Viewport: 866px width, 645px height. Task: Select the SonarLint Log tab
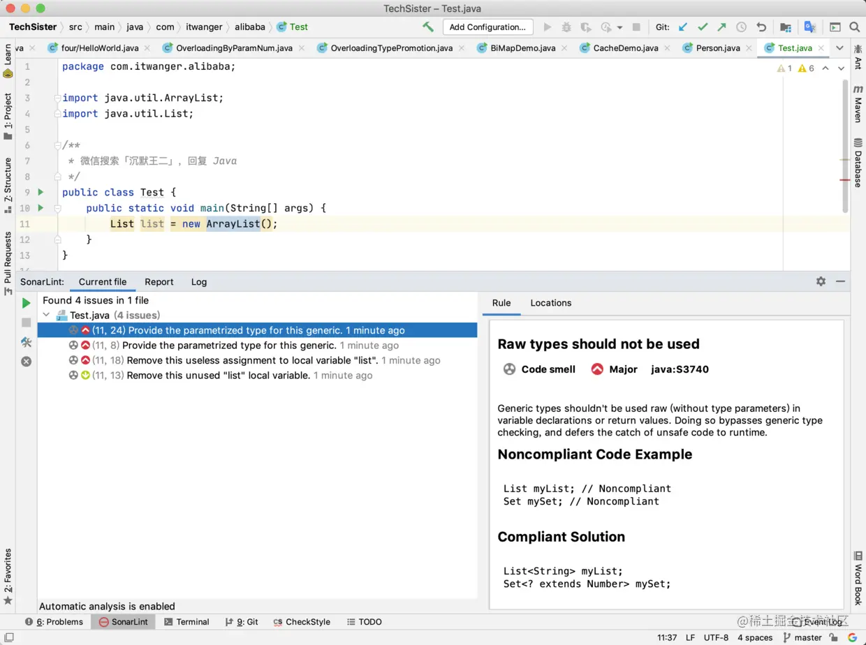click(x=199, y=282)
